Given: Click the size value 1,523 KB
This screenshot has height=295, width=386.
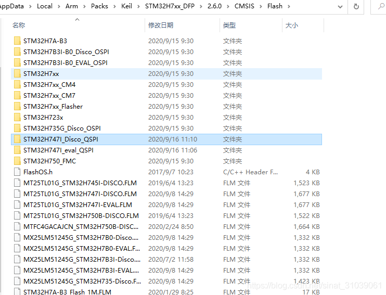Looking at the screenshot, I should click(x=306, y=183).
